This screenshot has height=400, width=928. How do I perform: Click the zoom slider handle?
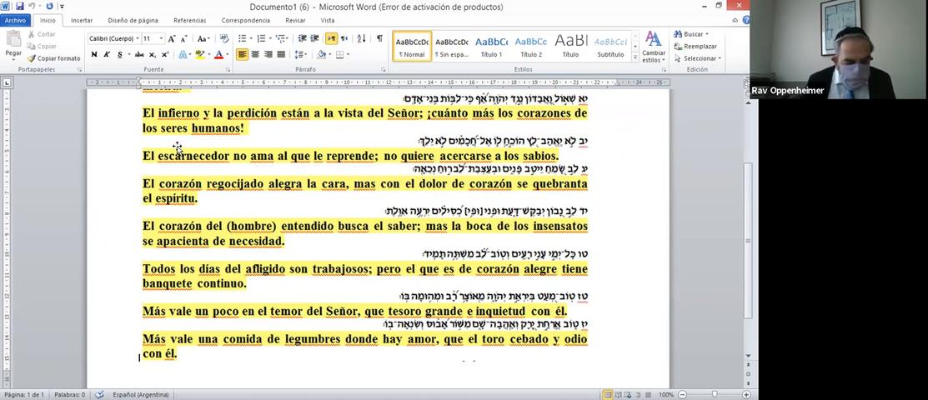click(715, 394)
